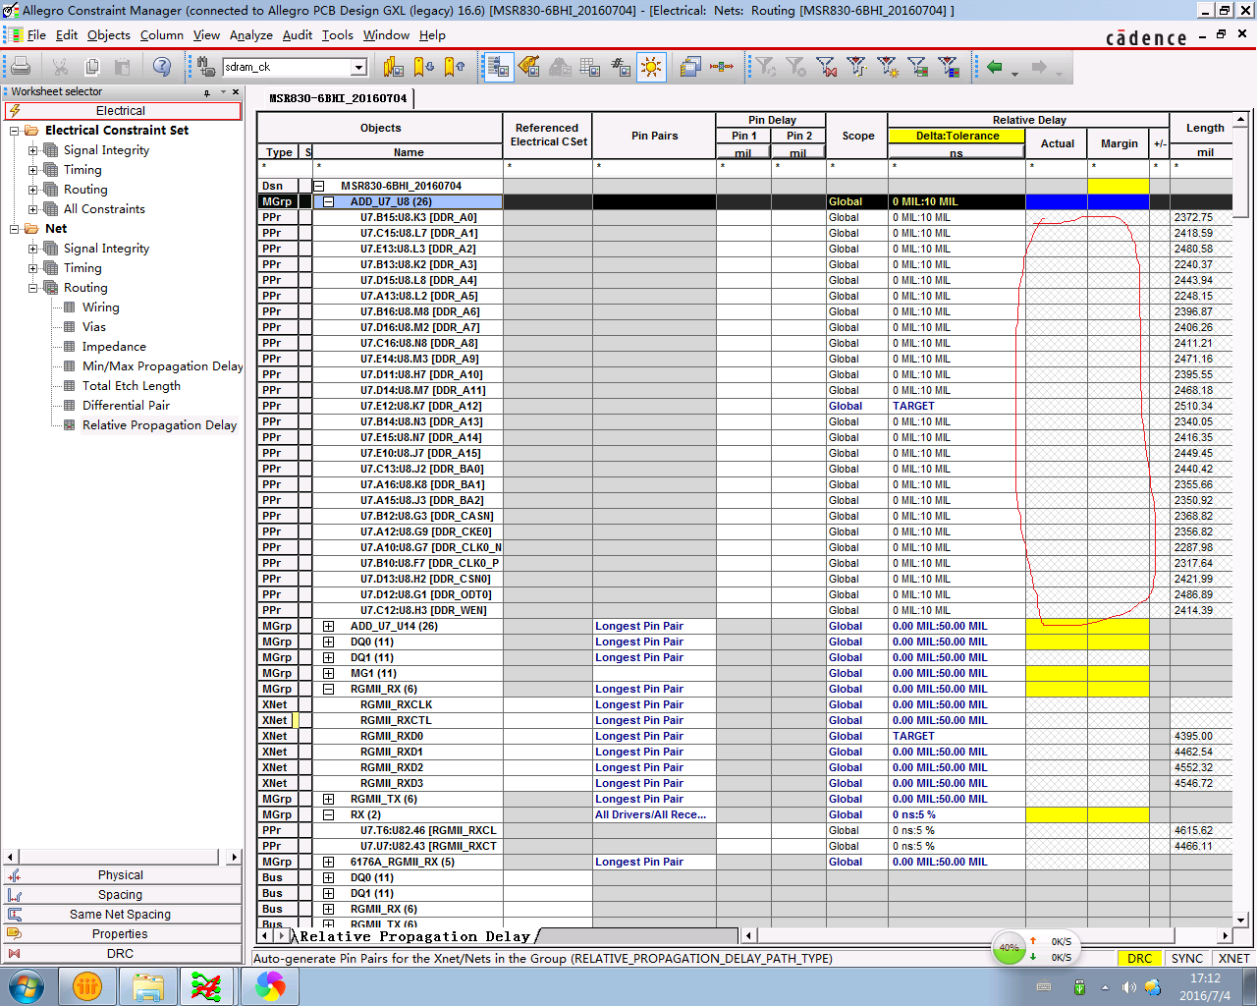Expand the ADD_U7_U14 (26) match group
This screenshot has height=1006, width=1257.
tap(328, 626)
